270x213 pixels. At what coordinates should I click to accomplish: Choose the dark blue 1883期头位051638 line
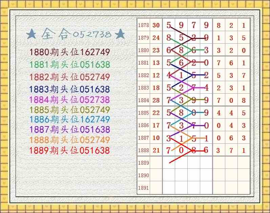(x=69, y=89)
